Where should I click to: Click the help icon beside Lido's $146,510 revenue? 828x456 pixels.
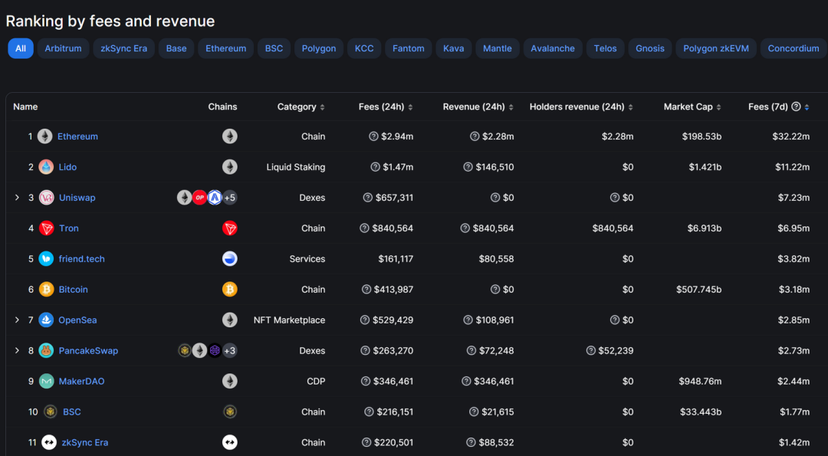468,167
